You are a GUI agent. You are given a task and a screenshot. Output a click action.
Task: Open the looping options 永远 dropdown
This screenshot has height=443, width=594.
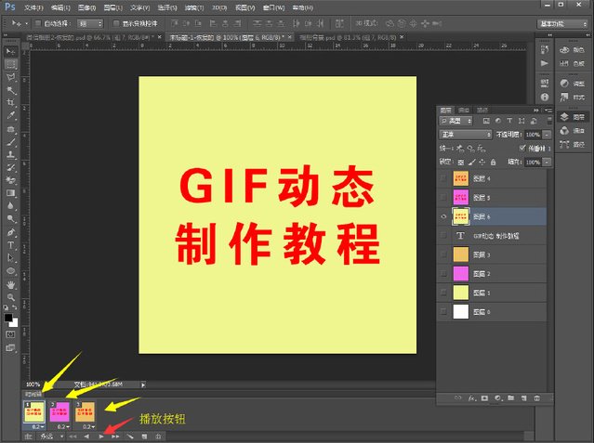coord(51,436)
